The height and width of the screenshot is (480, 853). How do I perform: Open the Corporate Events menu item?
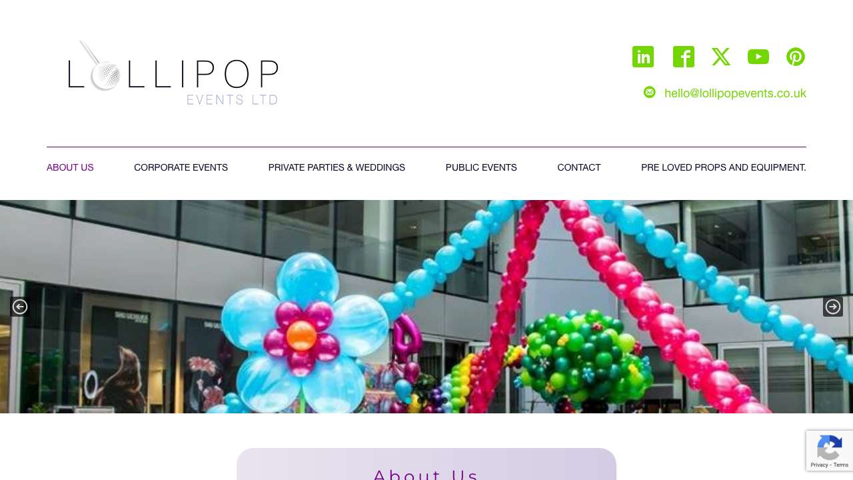point(181,167)
